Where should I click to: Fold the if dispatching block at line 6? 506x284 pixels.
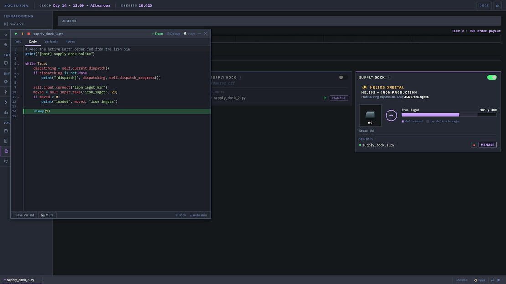click(18, 74)
